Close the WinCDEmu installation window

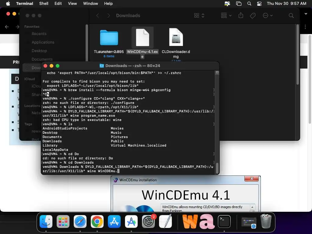[x=251, y=179]
